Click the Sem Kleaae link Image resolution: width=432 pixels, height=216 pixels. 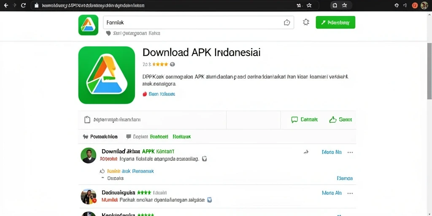[x=162, y=94]
